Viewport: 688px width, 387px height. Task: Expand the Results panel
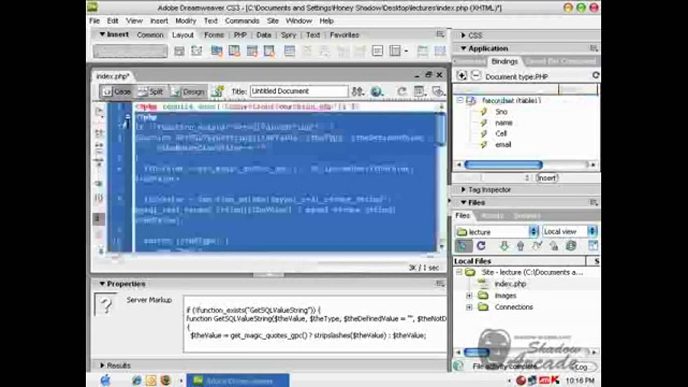[x=102, y=365]
